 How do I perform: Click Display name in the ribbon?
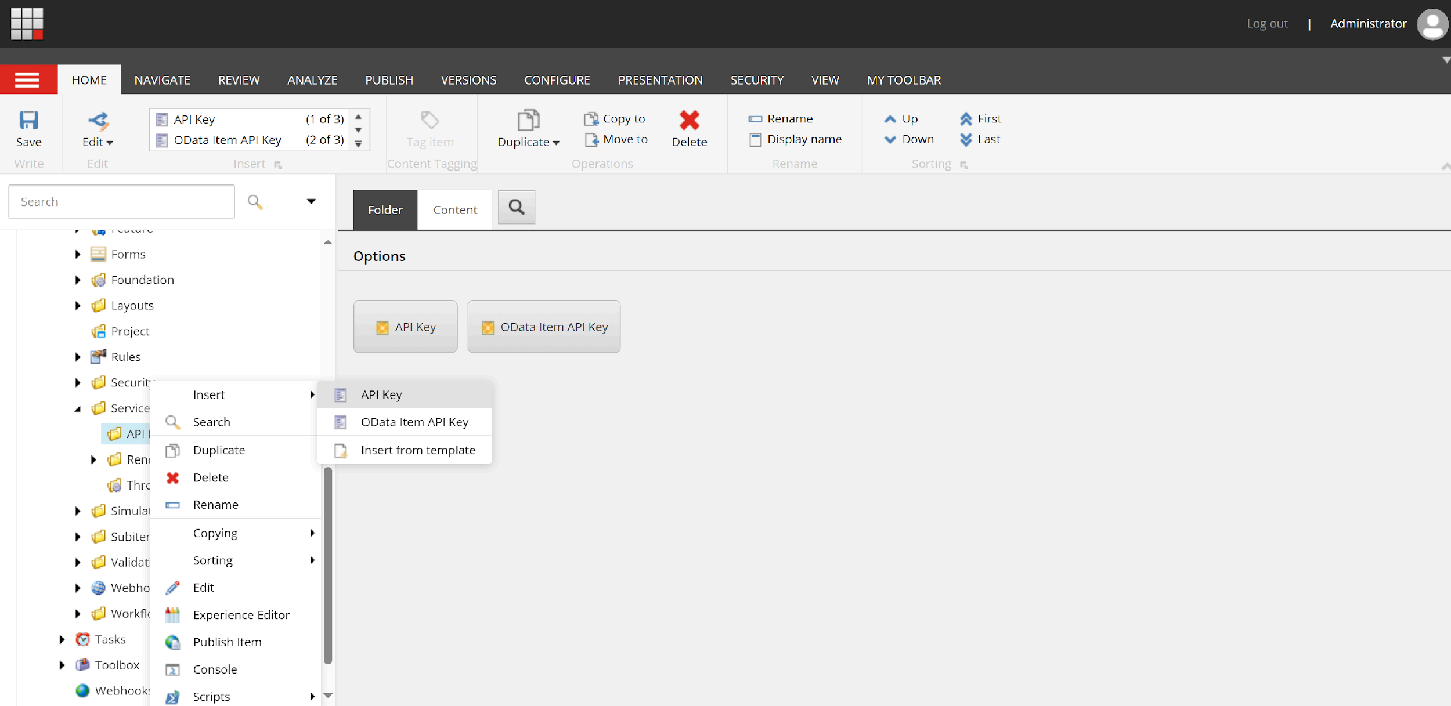795,139
